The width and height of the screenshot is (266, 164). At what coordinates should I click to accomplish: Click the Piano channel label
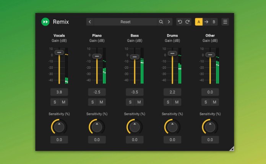click(97, 35)
